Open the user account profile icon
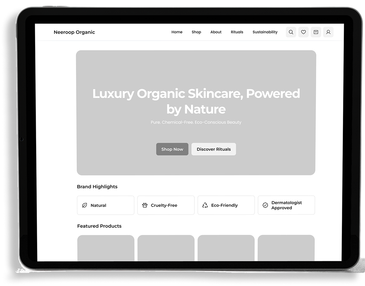The width and height of the screenshot is (365, 286). 328,32
